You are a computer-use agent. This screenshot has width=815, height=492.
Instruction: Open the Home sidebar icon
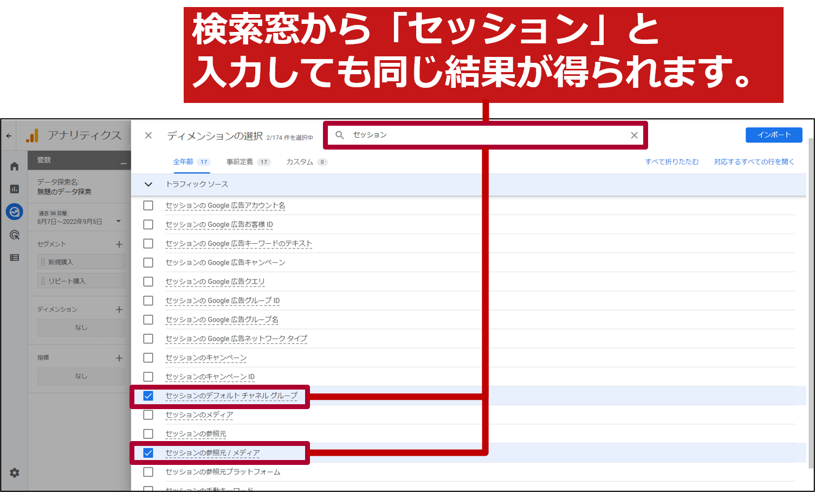(x=15, y=166)
